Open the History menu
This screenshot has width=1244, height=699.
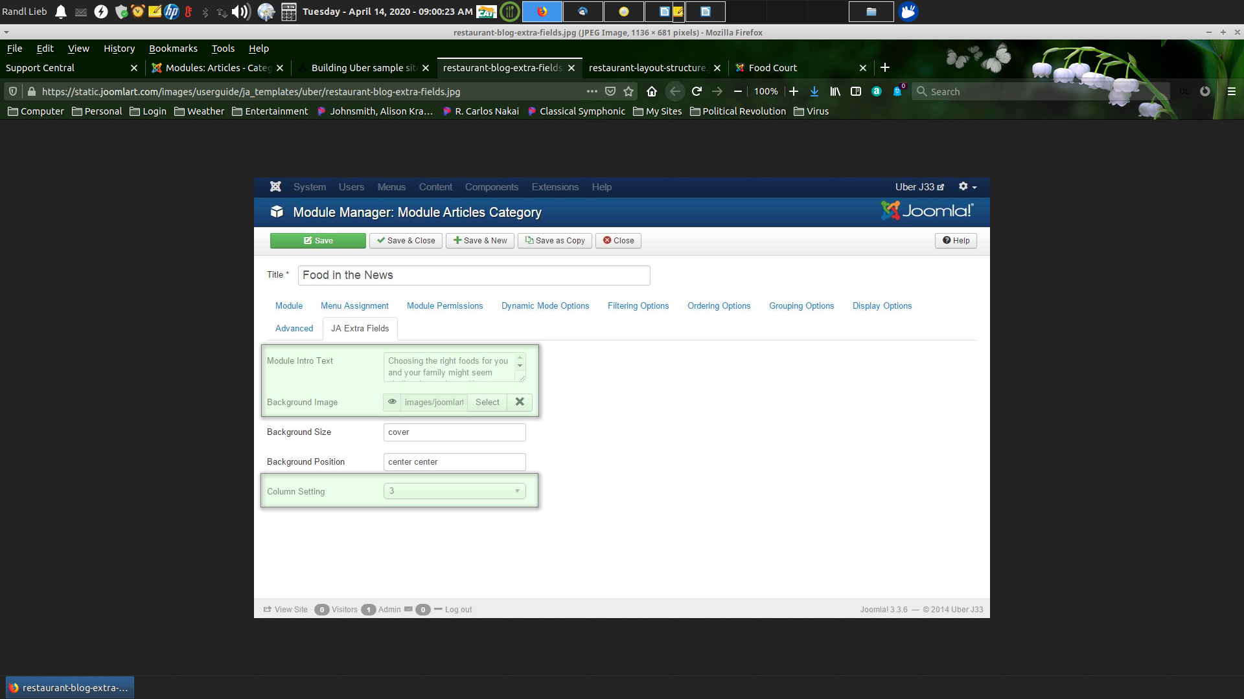point(119,49)
